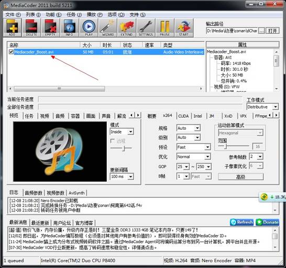
Task: Switch to the CUDA encoder tab
Action: pyautogui.click(x=183, y=116)
